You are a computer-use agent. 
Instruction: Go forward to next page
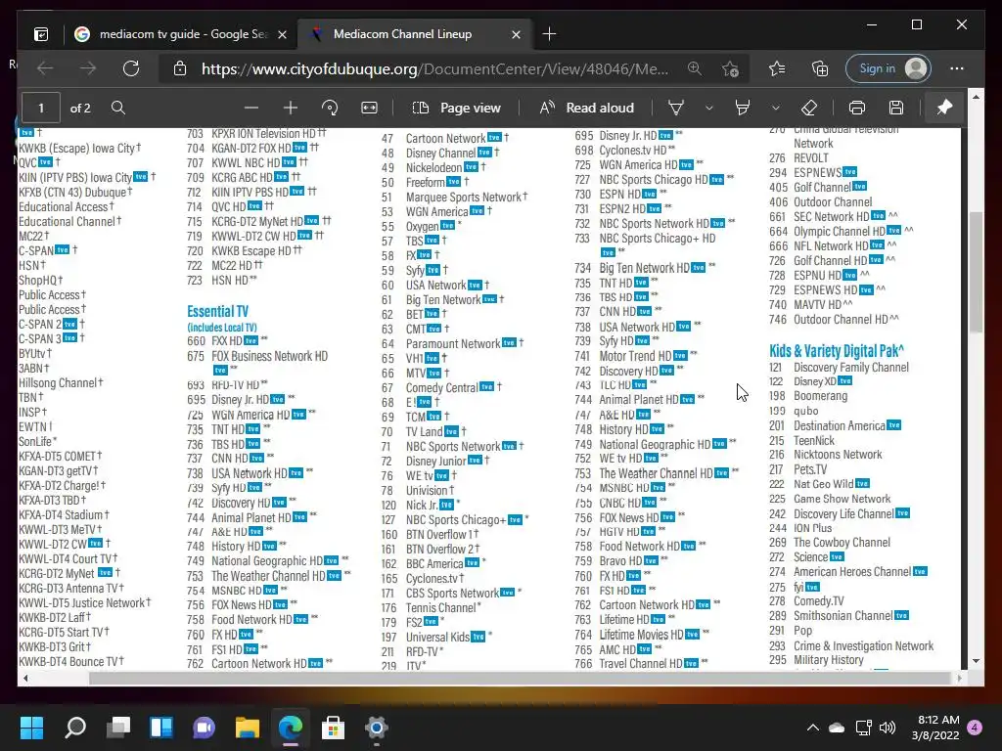pyautogui.click(x=88, y=68)
